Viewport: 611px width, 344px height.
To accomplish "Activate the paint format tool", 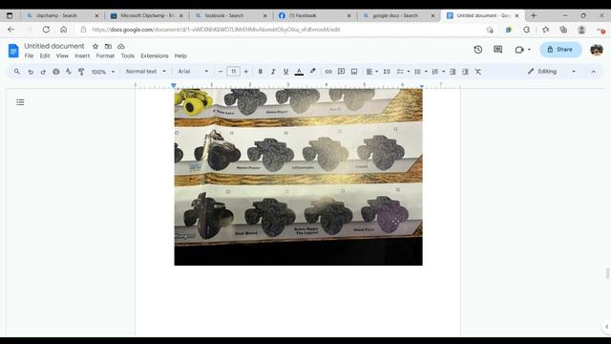I will 81,72.
